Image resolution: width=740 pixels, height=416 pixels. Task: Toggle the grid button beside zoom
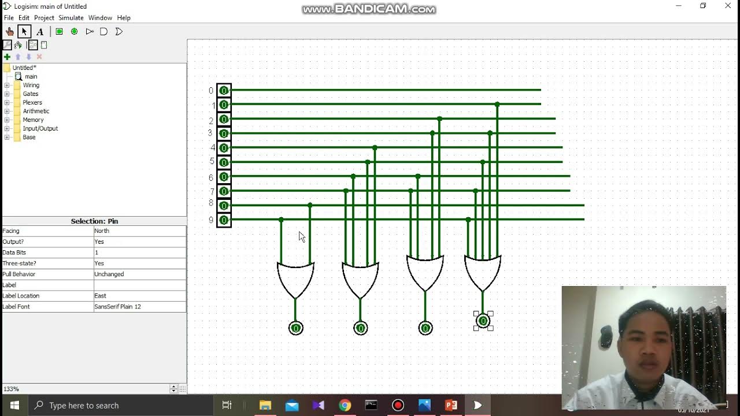[x=182, y=389]
